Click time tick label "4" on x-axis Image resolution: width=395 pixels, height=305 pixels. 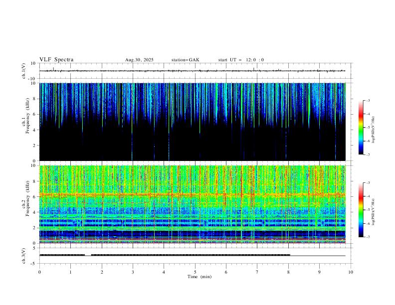164,272
